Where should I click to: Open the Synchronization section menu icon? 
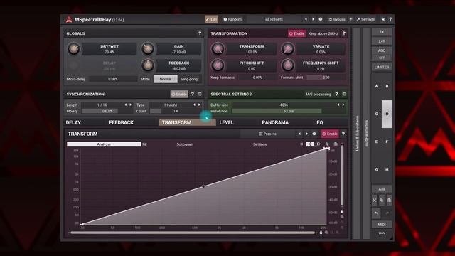pyautogui.click(x=200, y=95)
